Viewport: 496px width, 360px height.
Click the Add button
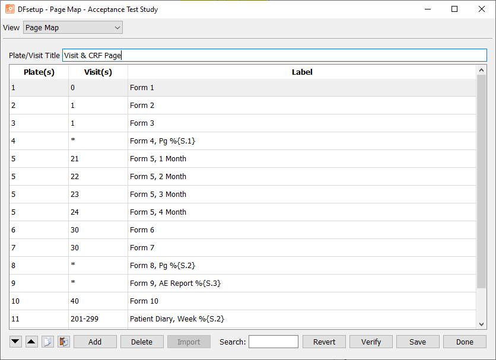(x=95, y=342)
